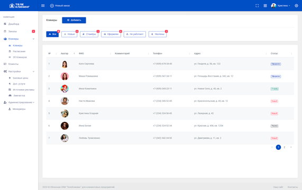Viewport: 302px width, 190px height.
Task: Select the Стажёры filter tab
Action: tap(89, 34)
